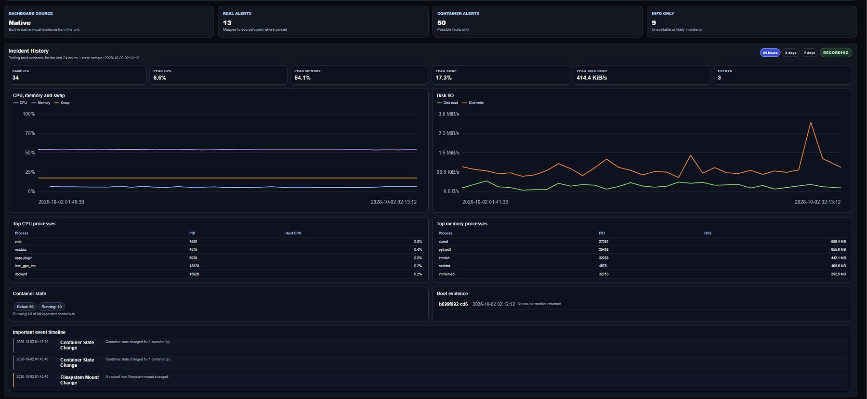The height and width of the screenshot is (399, 867).
Task: Select the intel_gpu_top process row
Action: tap(218, 266)
